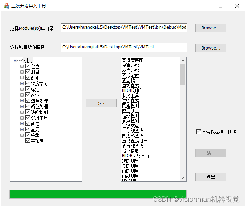Browse for the project path
The height and width of the screenshot is (206, 245).
click(211, 48)
